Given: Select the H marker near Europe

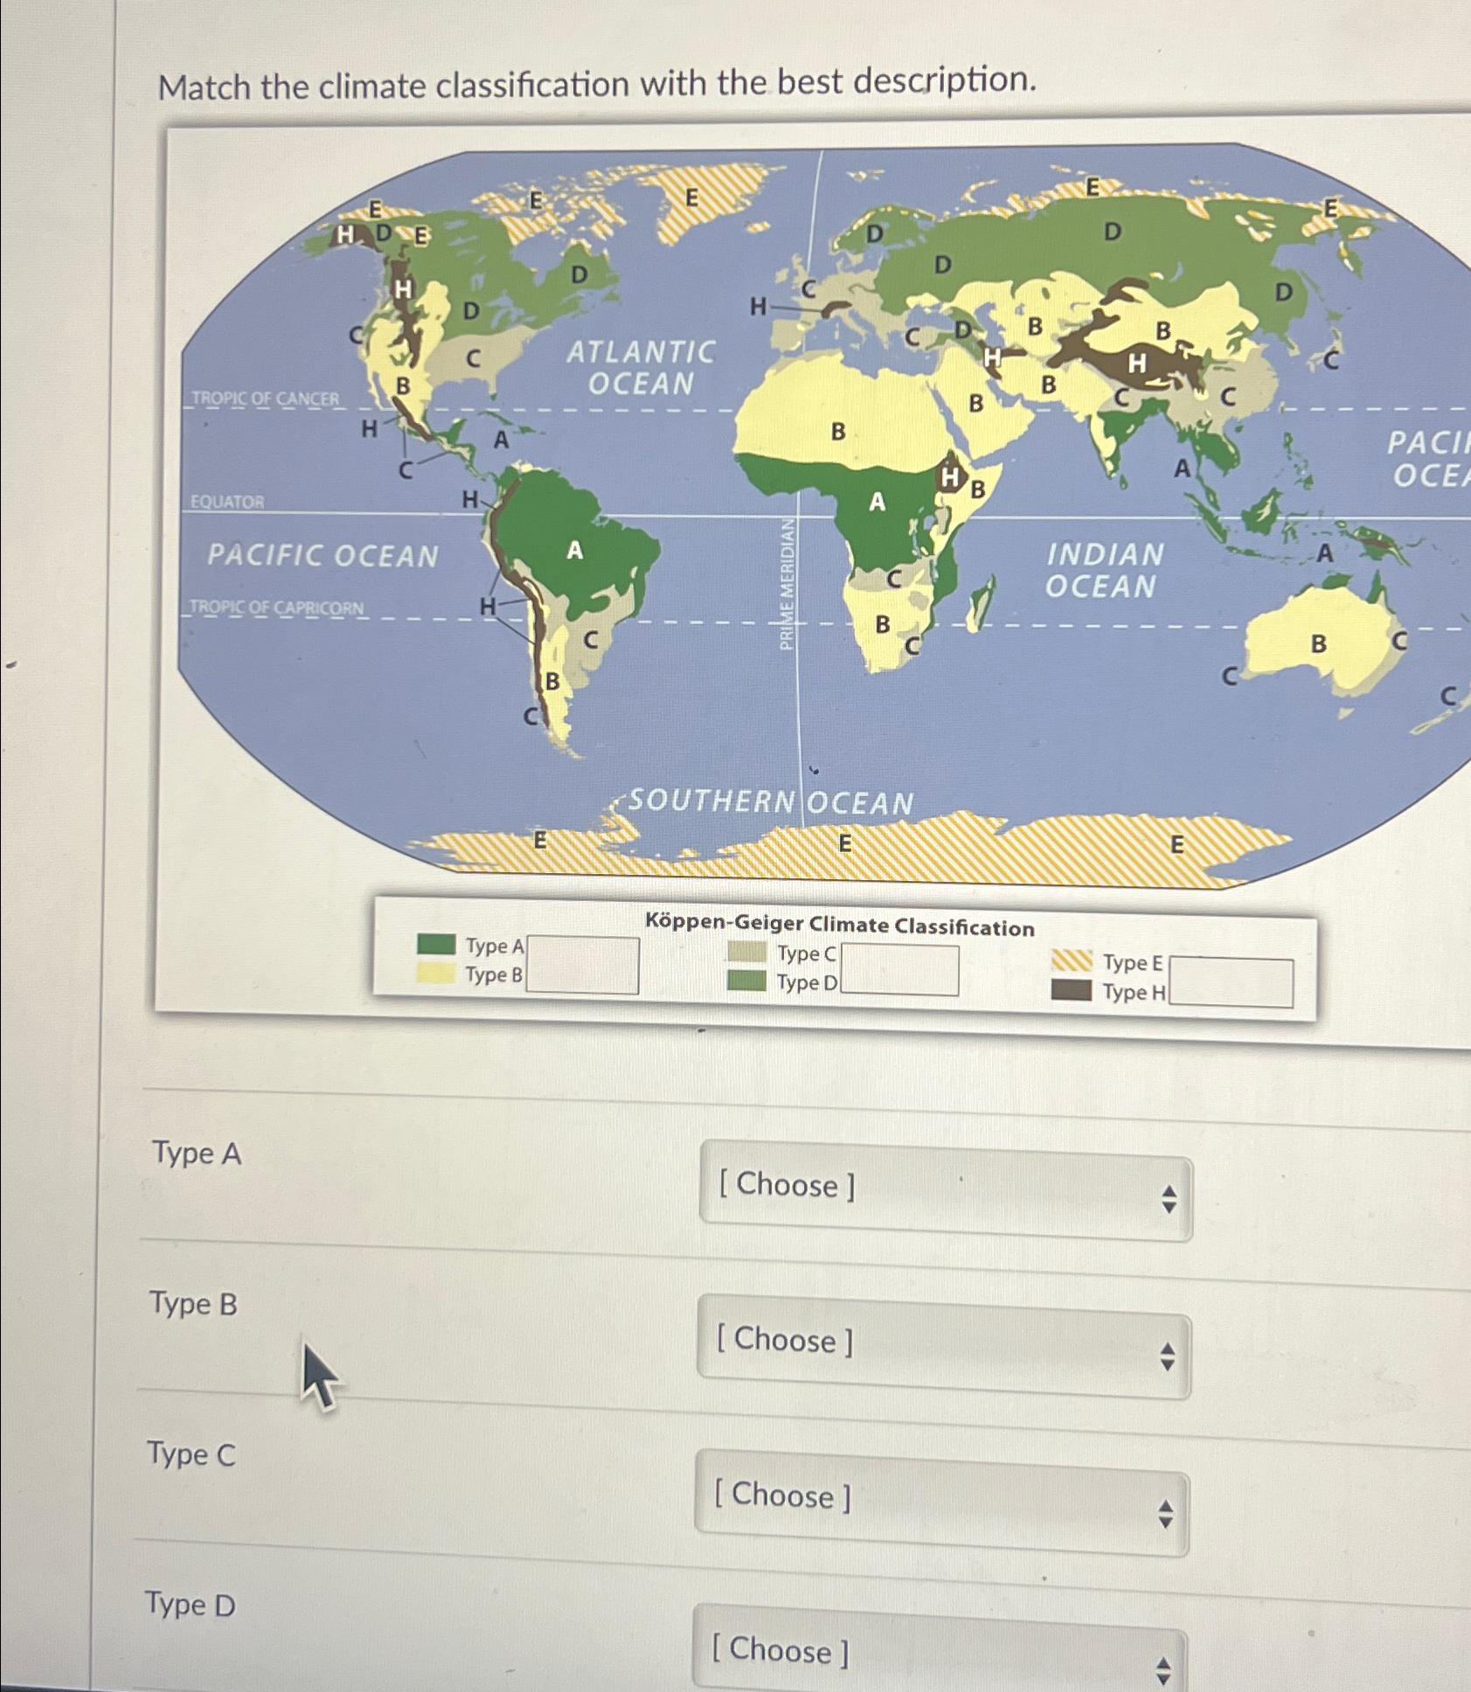Looking at the screenshot, I should 757,306.
